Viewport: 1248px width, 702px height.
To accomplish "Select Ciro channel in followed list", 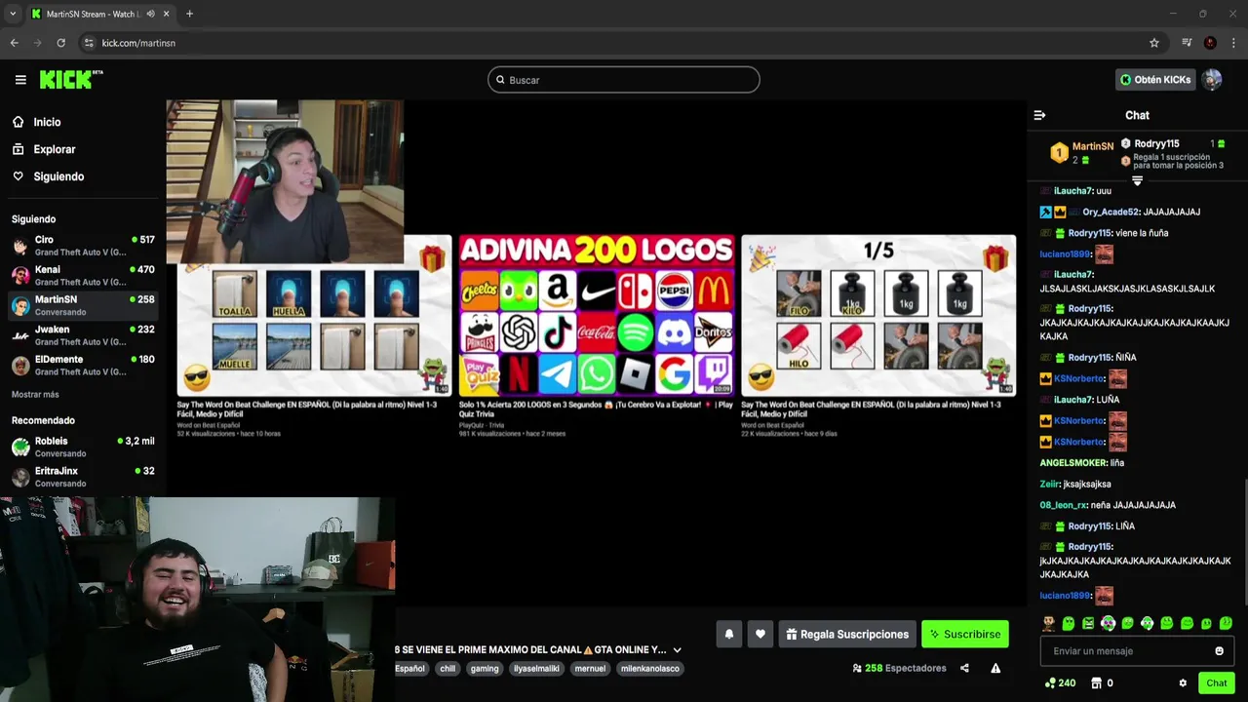I will pyautogui.click(x=83, y=246).
